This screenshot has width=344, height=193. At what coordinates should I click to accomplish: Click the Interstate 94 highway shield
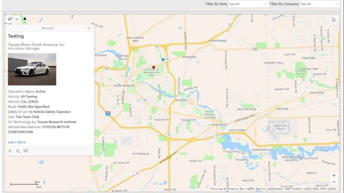[x=108, y=114]
